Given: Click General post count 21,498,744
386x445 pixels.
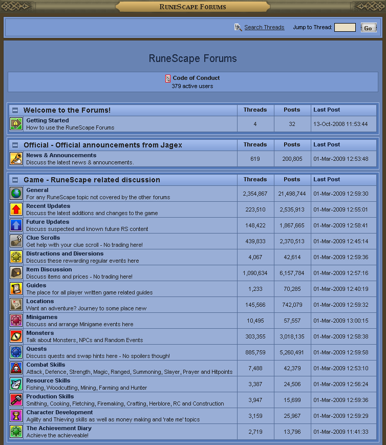Looking at the screenshot, I should pyautogui.click(x=292, y=194).
